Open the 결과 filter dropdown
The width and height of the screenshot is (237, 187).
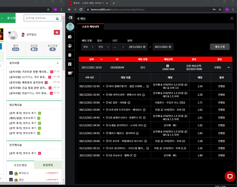pos(104,47)
